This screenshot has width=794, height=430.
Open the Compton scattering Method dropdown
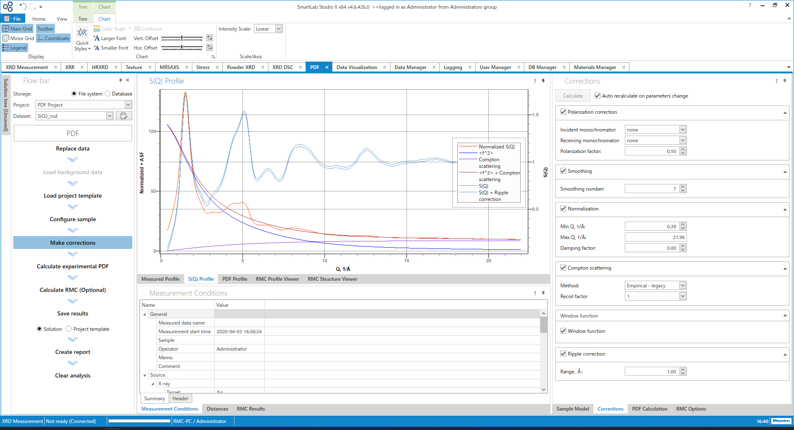click(x=683, y=285)
